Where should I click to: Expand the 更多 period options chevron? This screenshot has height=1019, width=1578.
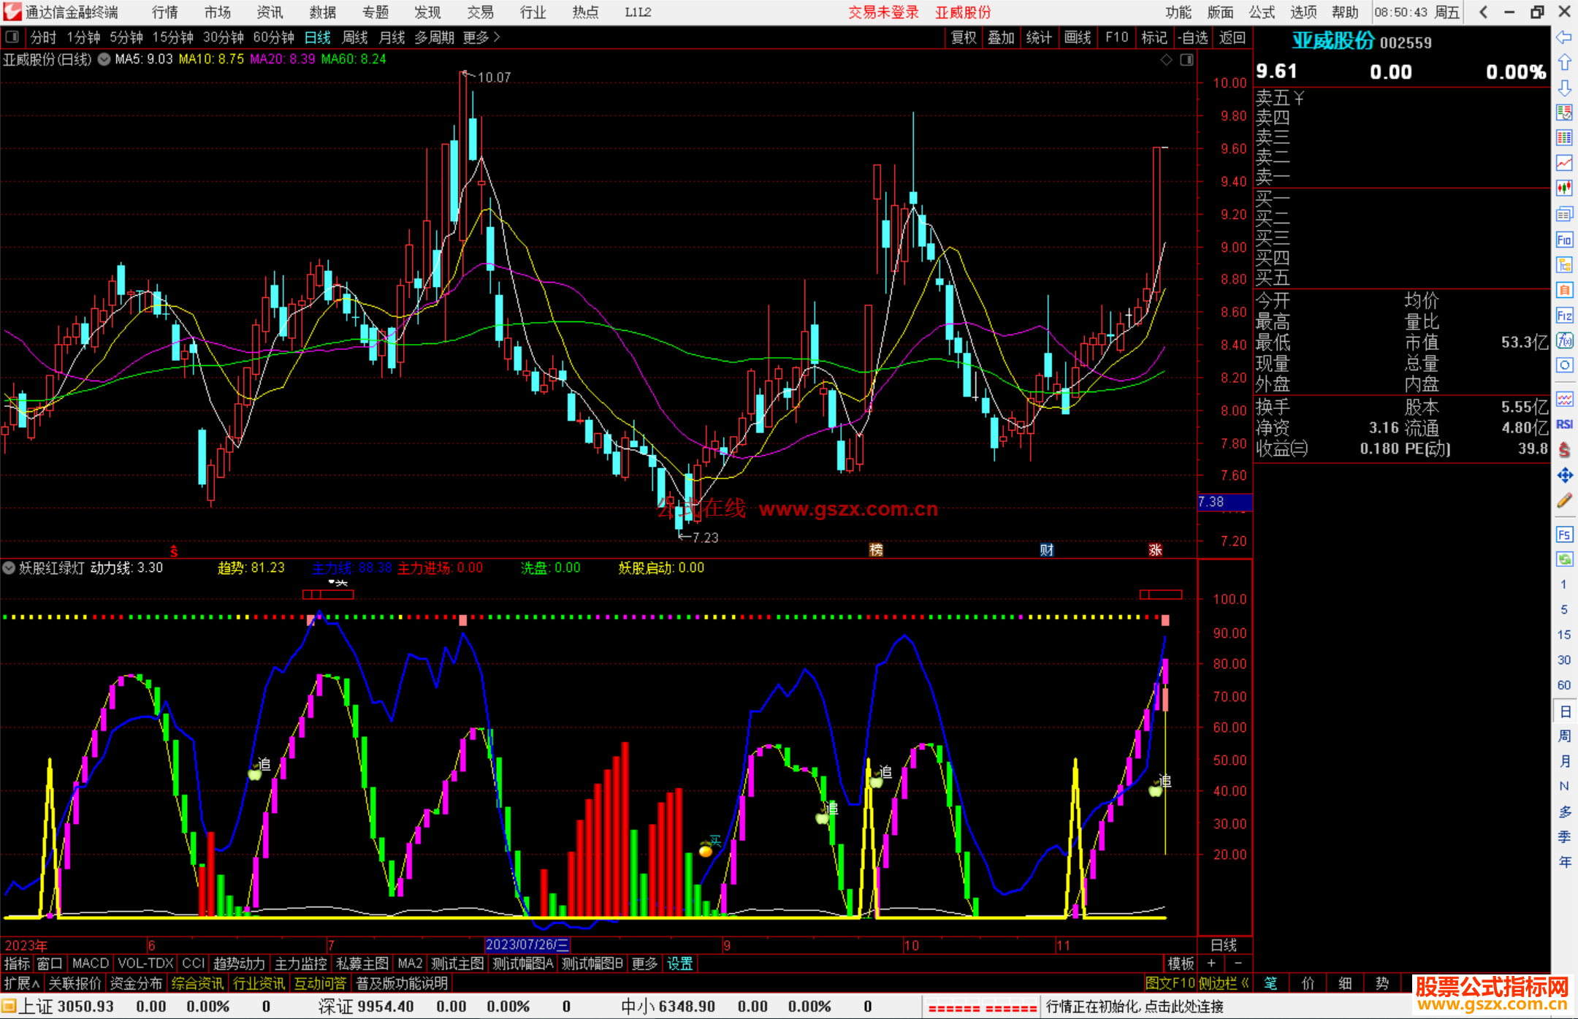coord(497,37)
